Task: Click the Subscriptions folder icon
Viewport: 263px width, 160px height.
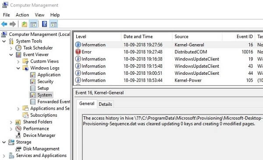Action: click(x=25, y=115)
